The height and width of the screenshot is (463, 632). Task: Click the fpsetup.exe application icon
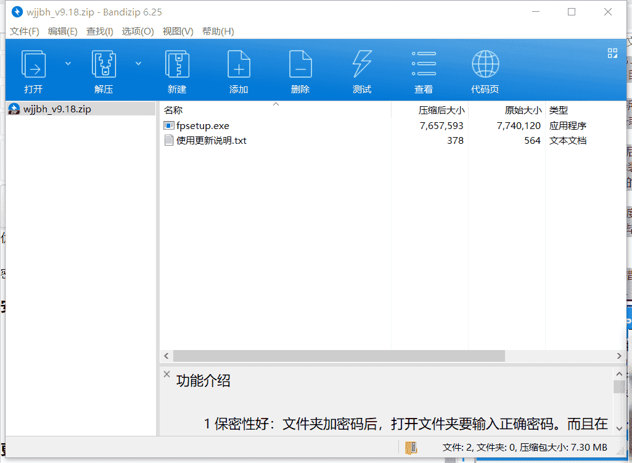point(168,125)
